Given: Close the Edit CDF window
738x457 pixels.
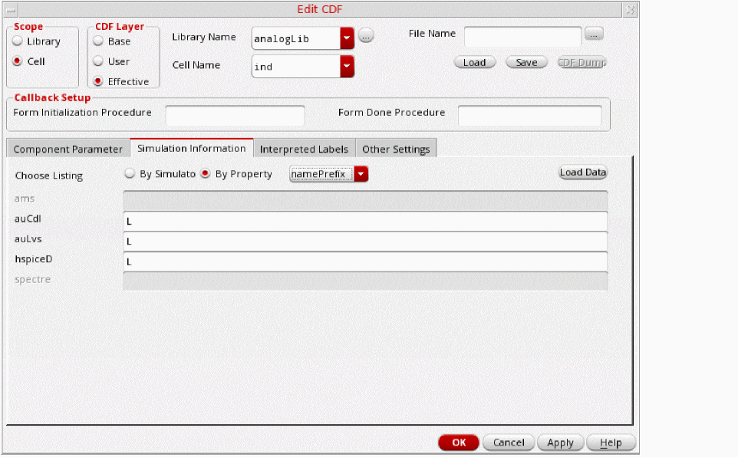Looking at the screenshot, I should coord(631,9).
